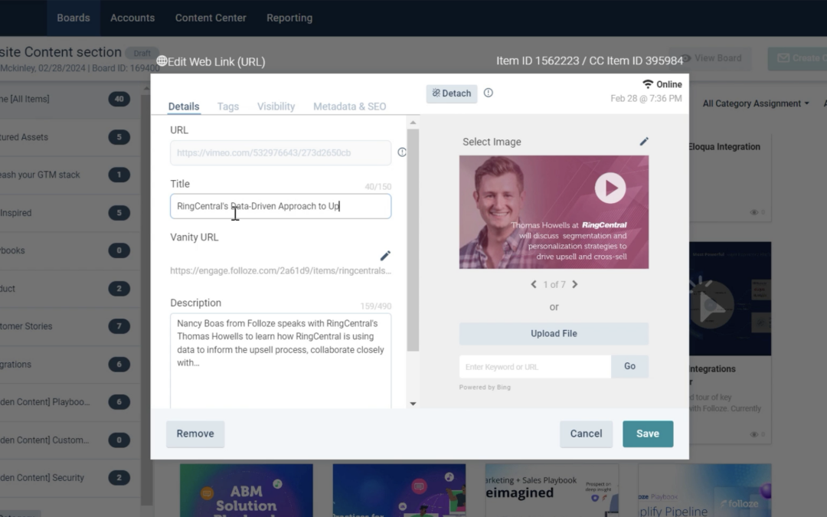Click the Upload File button
The width and height of the screenshot is (827, 517).
click(x=554, y=333)
